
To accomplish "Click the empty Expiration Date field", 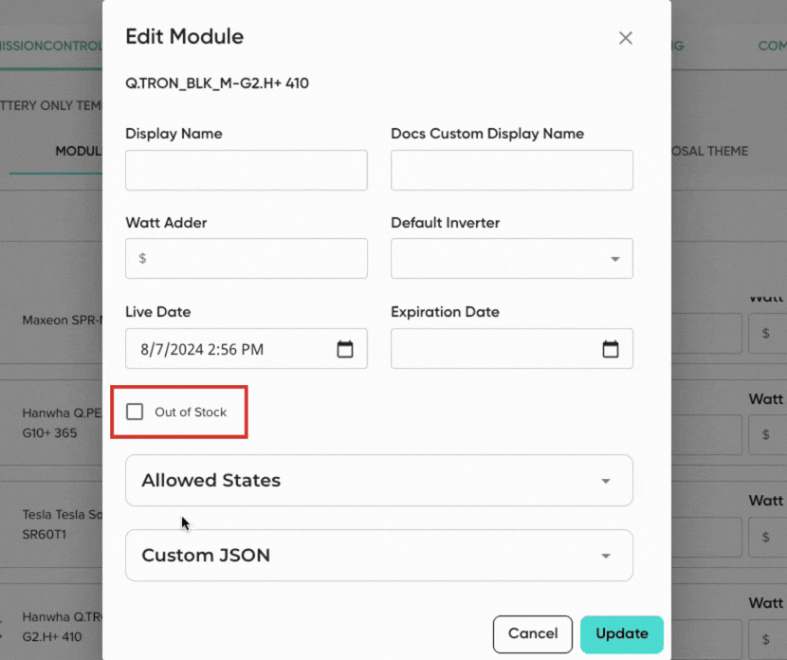I will [x=493, y=349].
